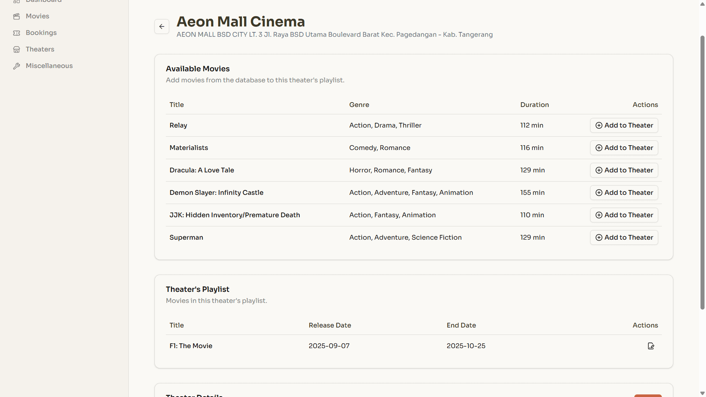Edit F1: The Movie playlist entry
This screenshot has height=397, width=706.
point(651,346)
